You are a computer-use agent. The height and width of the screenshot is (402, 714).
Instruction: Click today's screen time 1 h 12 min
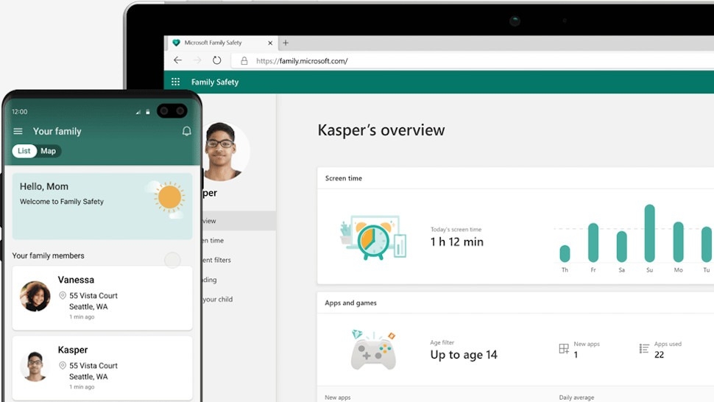[456, 241]
